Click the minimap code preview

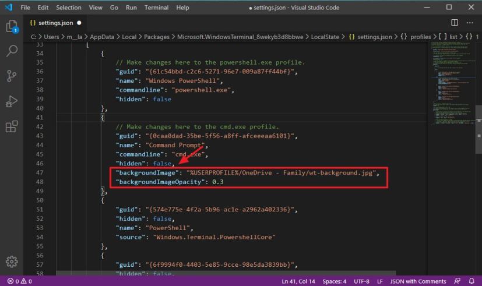coord(453,82)
